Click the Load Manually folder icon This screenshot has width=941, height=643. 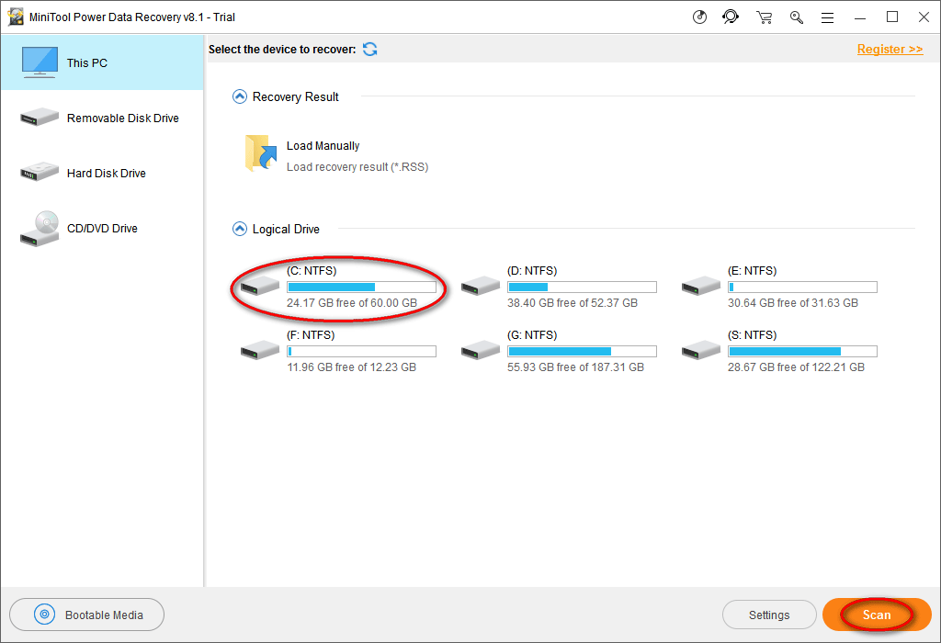coord(261,154)
